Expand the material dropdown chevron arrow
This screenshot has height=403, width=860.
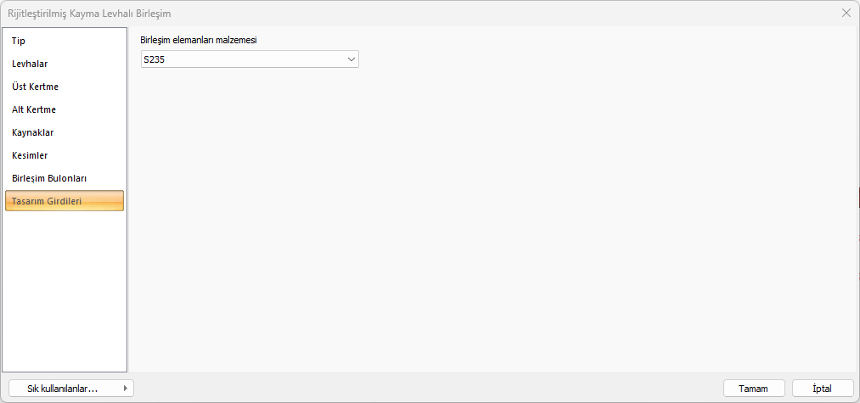coord(351,59)
